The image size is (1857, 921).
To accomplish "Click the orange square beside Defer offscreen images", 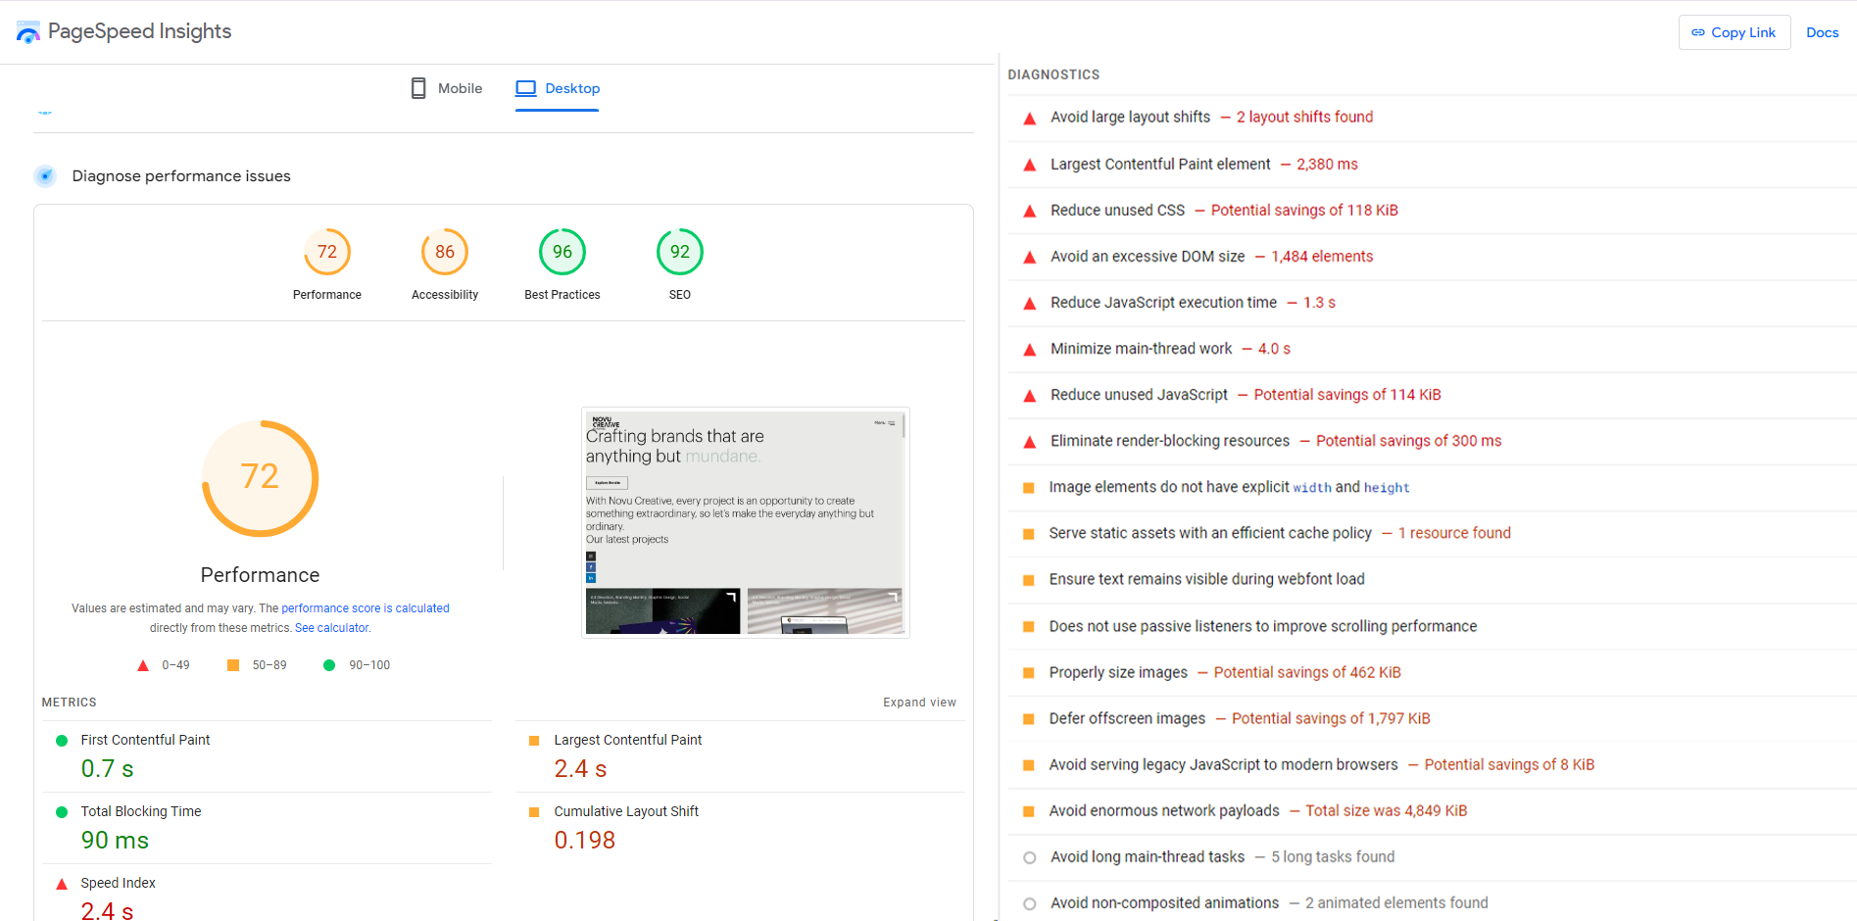I will click(1028, 718).
